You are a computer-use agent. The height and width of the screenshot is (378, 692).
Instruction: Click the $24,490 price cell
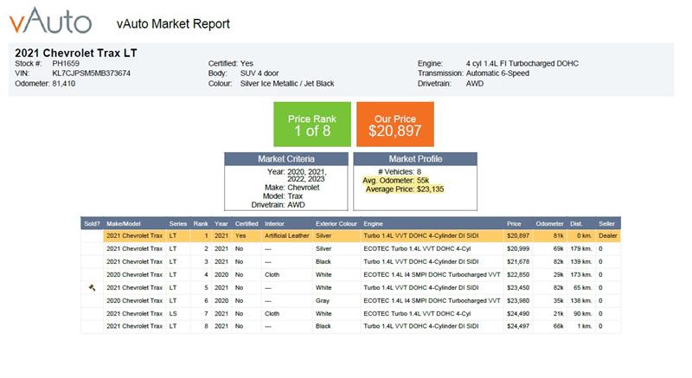pos(518,314)
